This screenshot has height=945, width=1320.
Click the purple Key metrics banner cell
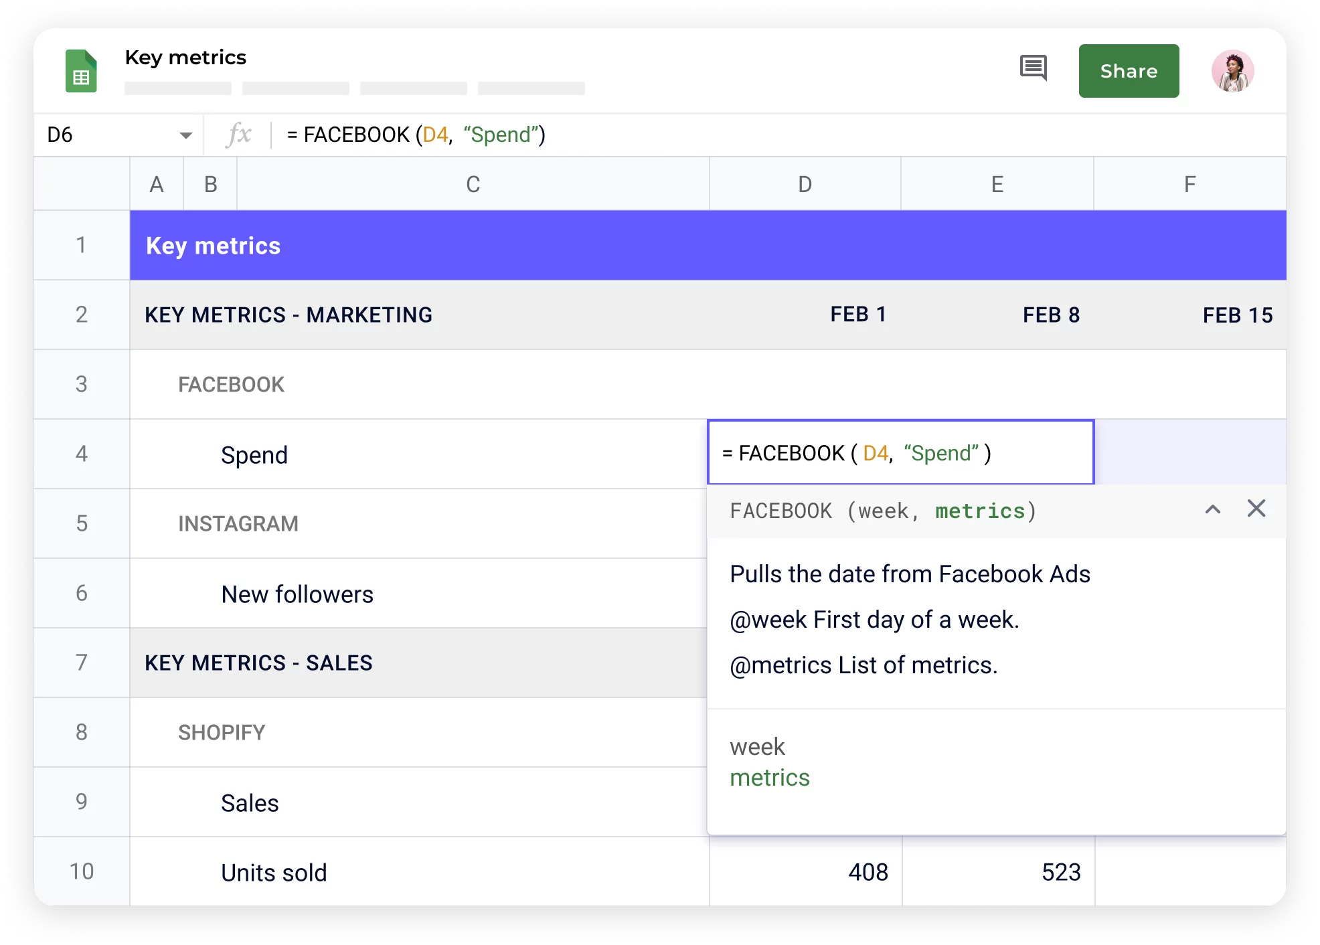point(708,246)
